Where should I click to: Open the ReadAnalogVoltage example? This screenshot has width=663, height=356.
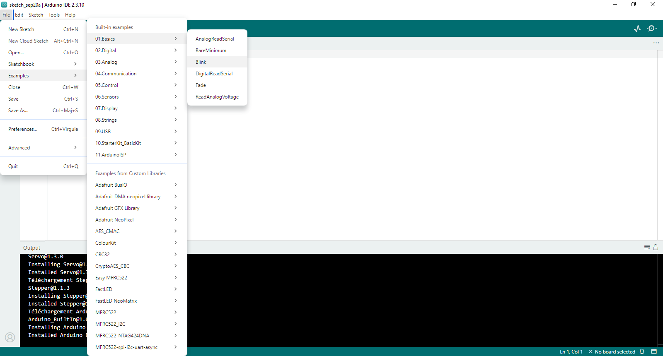click(217, 97)
